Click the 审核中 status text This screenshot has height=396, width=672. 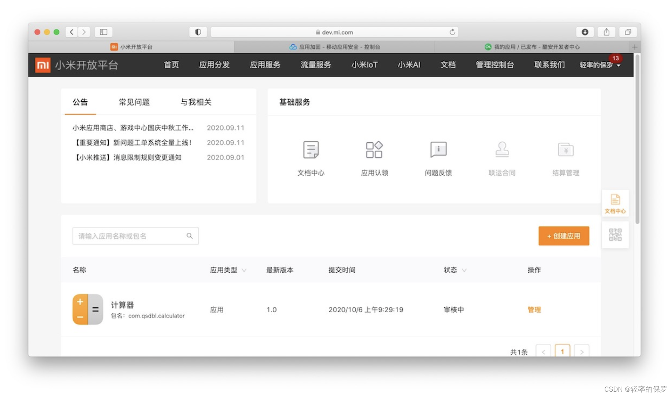point(454,310)
